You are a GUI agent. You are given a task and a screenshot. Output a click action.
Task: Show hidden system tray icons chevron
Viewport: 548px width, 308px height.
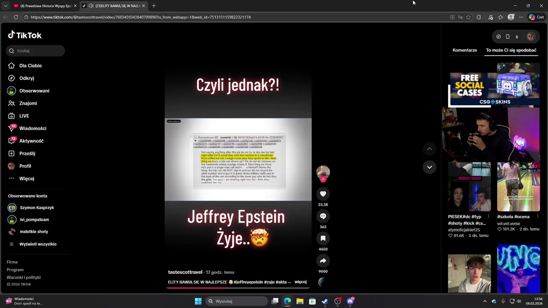[x=485, y=301]
